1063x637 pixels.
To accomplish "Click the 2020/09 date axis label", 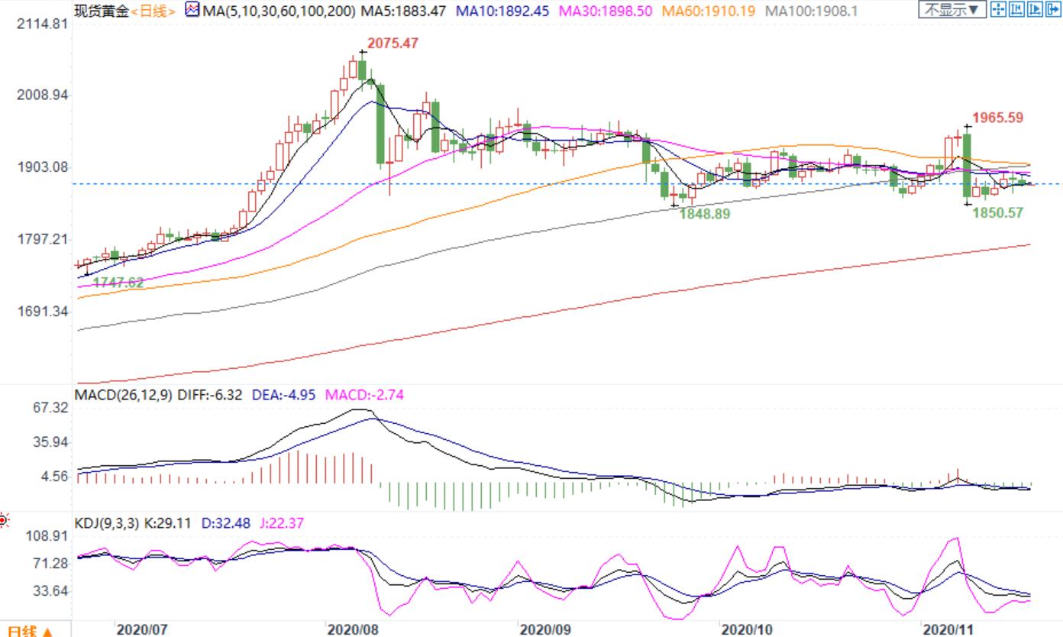I will pos(544,629).
